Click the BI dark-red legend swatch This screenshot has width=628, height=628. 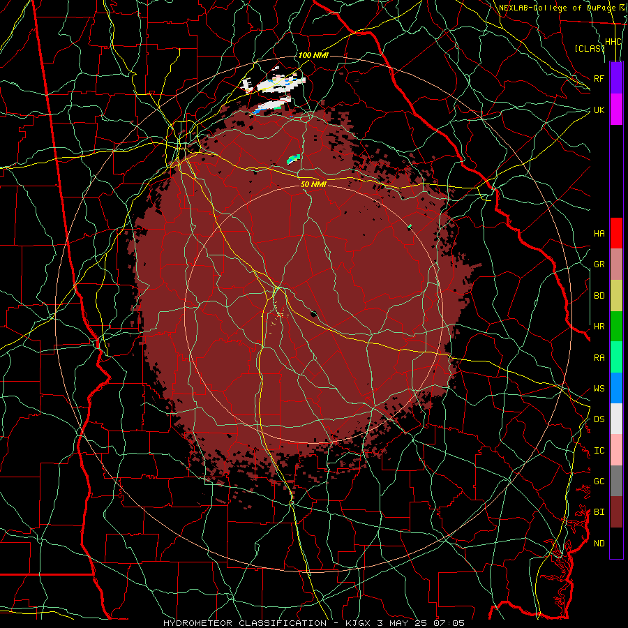click(616, 512)
